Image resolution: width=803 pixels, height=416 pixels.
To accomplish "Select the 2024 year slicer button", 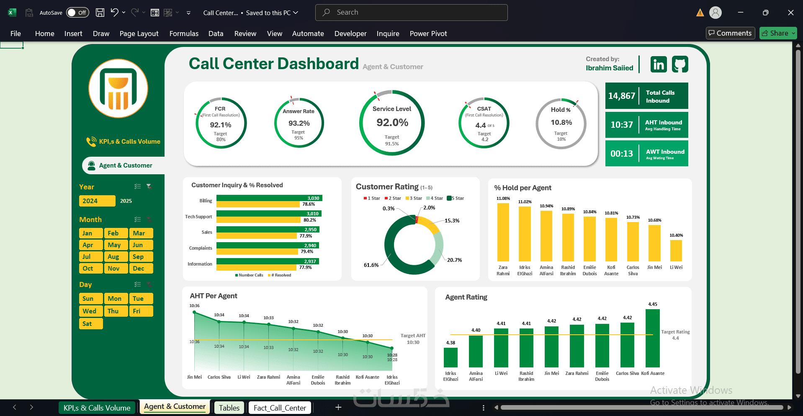I will tap(97, 201).
